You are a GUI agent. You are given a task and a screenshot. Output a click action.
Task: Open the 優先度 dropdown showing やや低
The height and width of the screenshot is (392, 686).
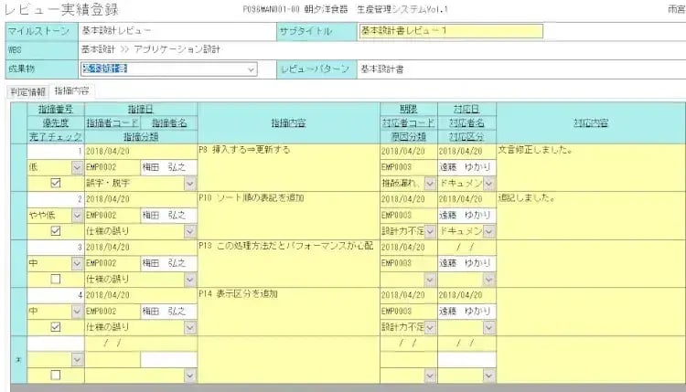click(x=77, y=215)
